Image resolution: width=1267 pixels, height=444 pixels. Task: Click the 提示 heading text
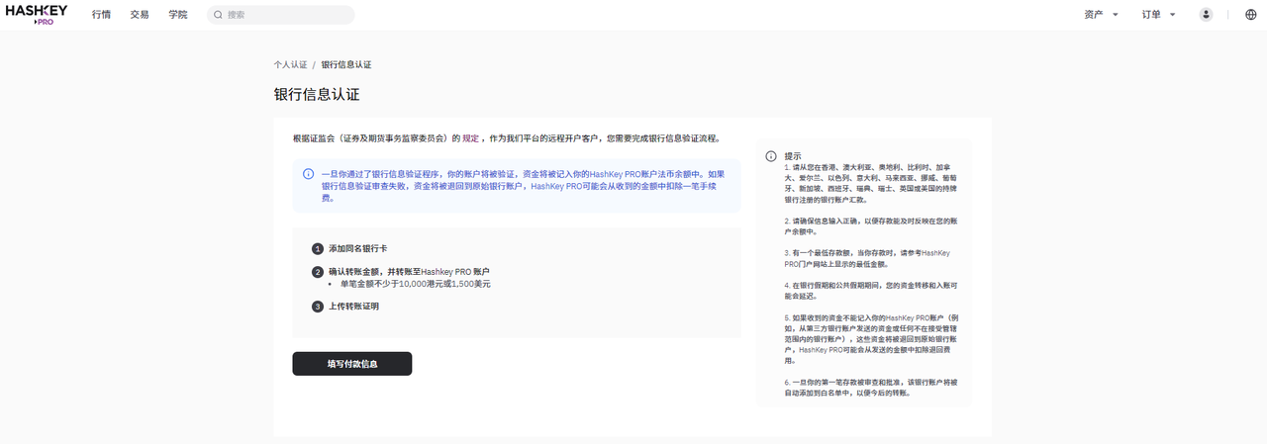tap(793, 156)
